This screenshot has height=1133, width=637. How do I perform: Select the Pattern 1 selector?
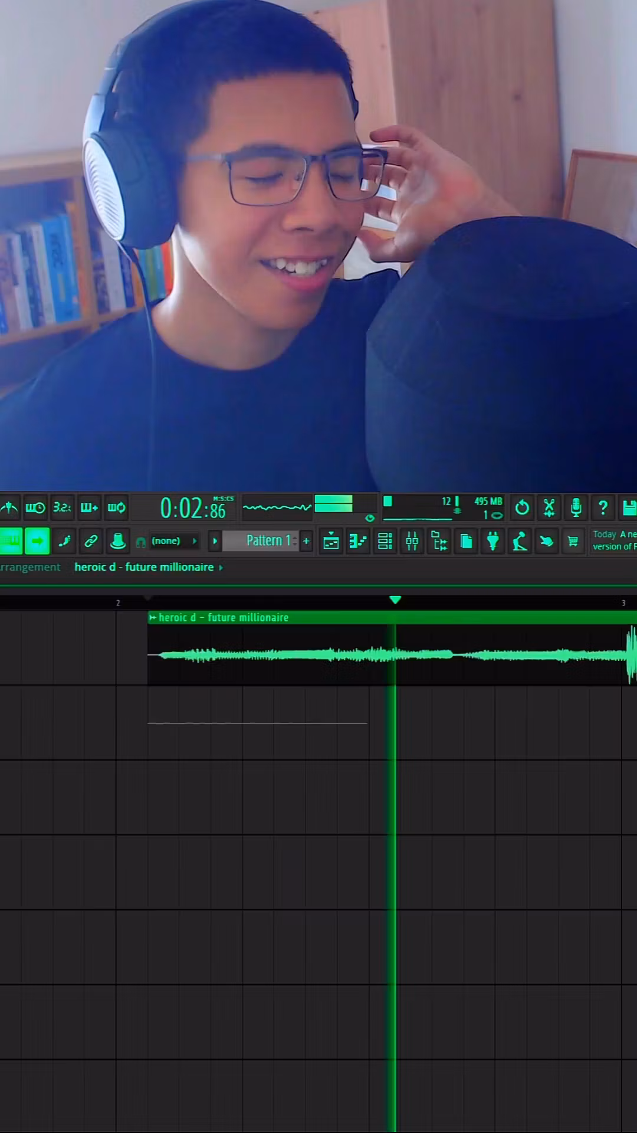click(x=261, y=541)
